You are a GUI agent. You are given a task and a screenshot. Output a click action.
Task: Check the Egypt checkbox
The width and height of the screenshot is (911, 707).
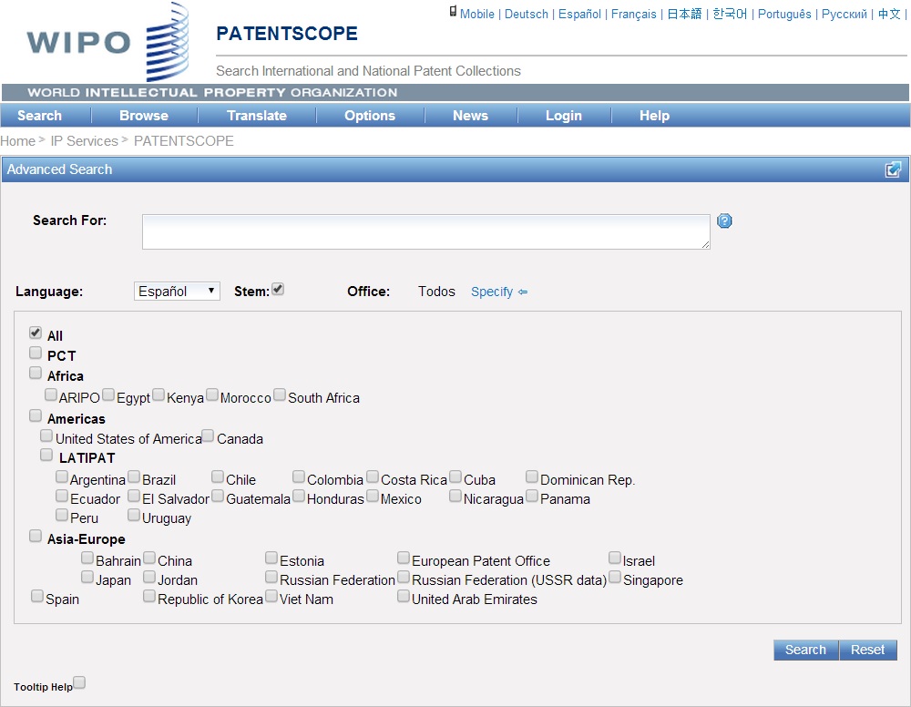(108, 394)
